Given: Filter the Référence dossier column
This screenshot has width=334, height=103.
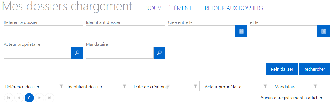Looking at the screenshot, I should click(x=61, y=86).
